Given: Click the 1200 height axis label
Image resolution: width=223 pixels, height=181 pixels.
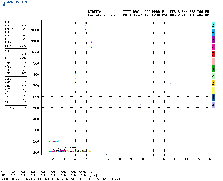Looking at the screenshot, I should (x=35, y=30).
